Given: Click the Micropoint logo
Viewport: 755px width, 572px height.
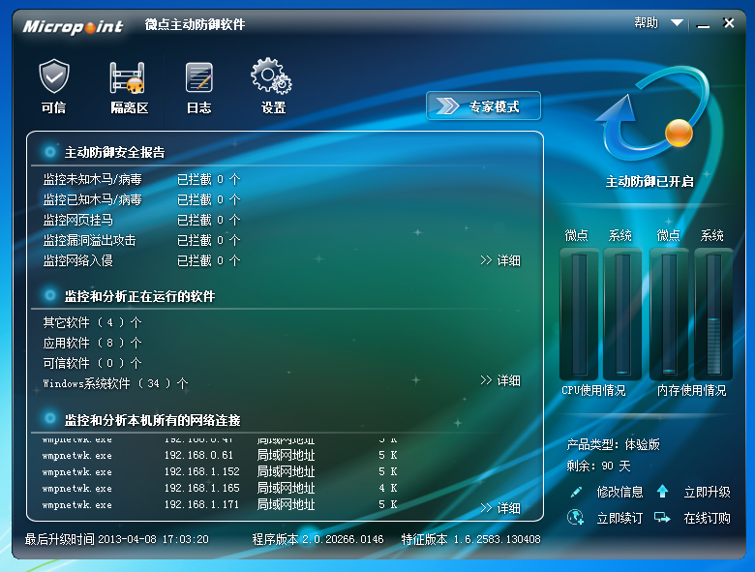Looking at the screenshot, I should (74, 26).
